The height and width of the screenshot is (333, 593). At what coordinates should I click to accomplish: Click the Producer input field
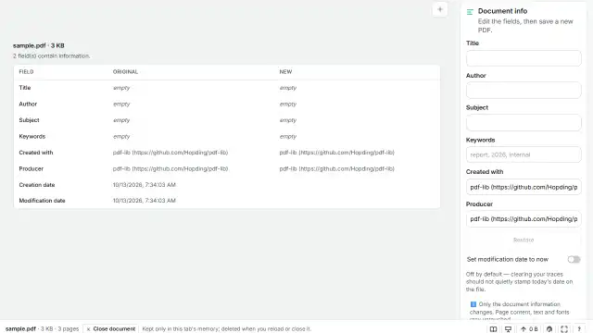pyautogui.click(x=524, y=219)
